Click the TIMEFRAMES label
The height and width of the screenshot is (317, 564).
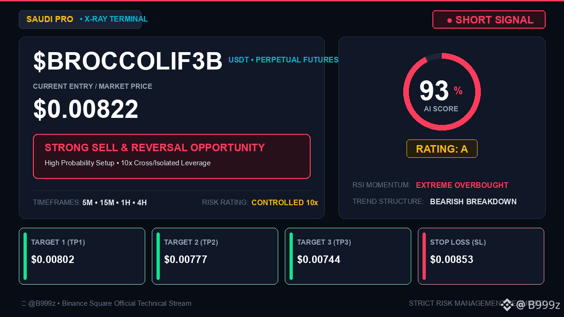coord(56,203)
